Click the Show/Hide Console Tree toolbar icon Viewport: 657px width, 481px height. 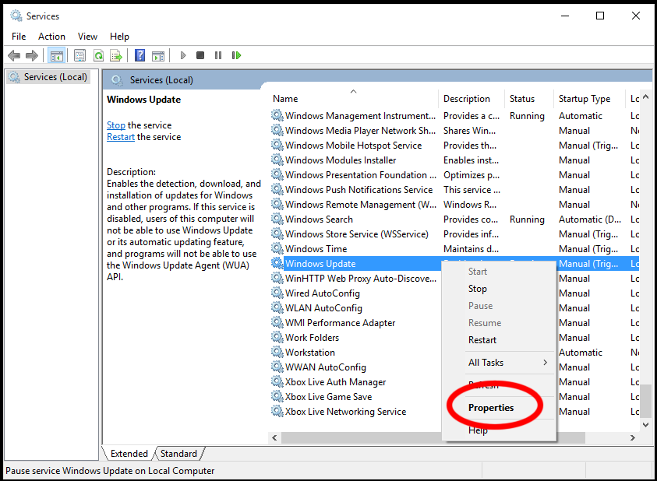pyautogui.click(x=56, y=55)
